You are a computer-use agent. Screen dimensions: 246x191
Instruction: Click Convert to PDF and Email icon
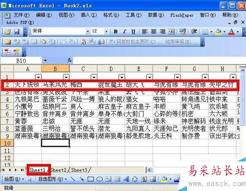point(16,52)
